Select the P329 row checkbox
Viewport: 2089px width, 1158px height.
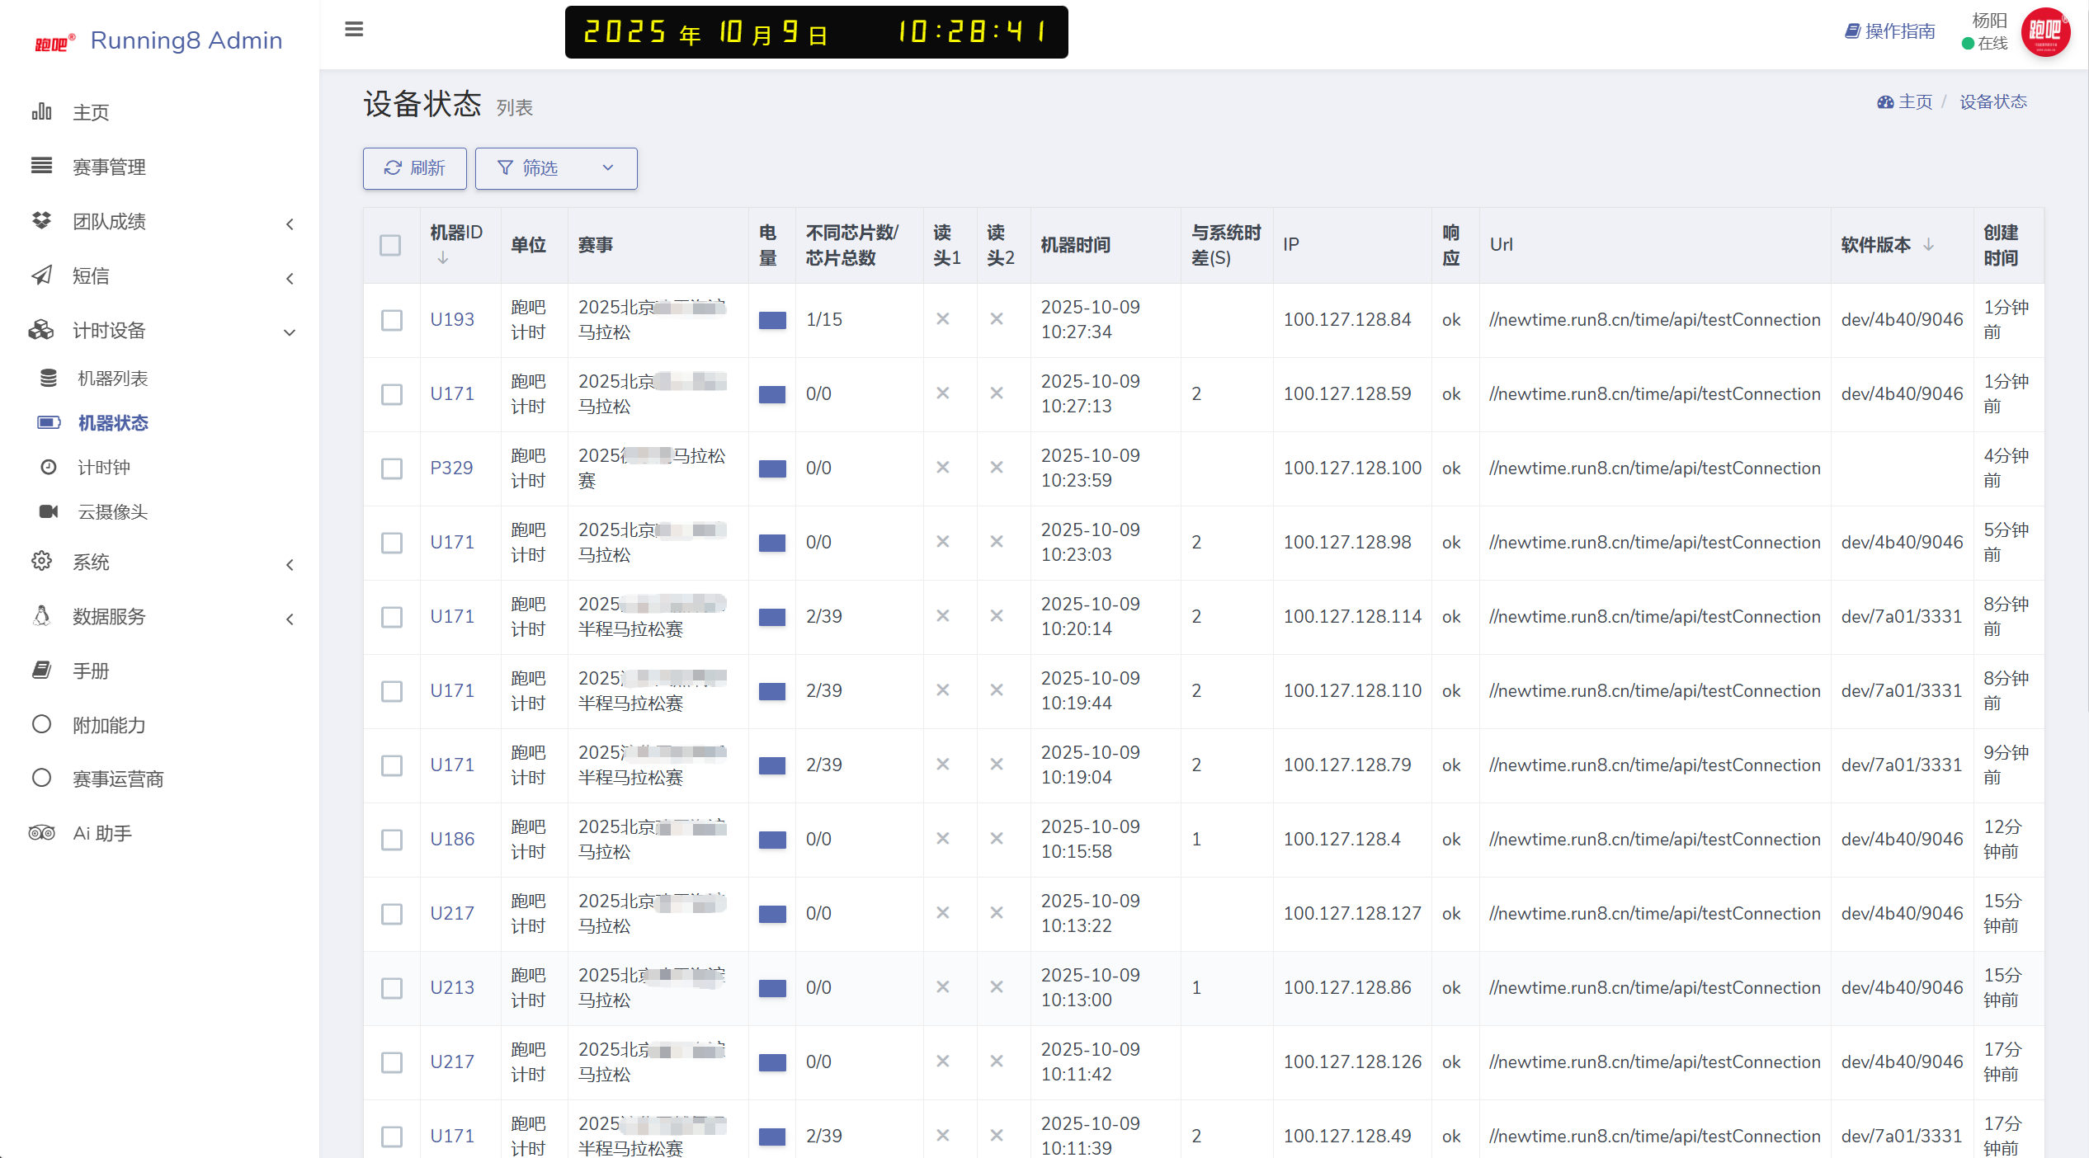pyautogui.click(x=392, y=468)
